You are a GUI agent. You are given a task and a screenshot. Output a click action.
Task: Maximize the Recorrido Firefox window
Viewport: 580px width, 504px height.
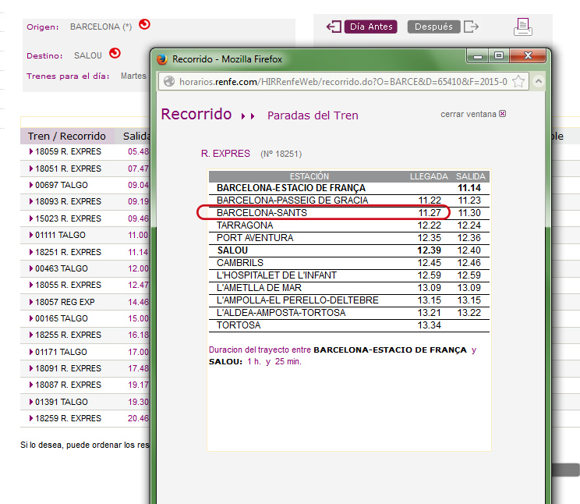[x=499, y=56]
